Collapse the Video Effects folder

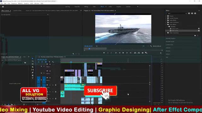166,24
